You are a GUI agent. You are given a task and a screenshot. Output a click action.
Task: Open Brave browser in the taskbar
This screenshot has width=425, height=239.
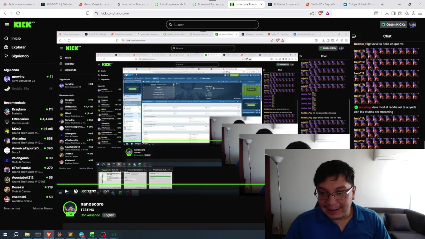[x=49, y=235]
